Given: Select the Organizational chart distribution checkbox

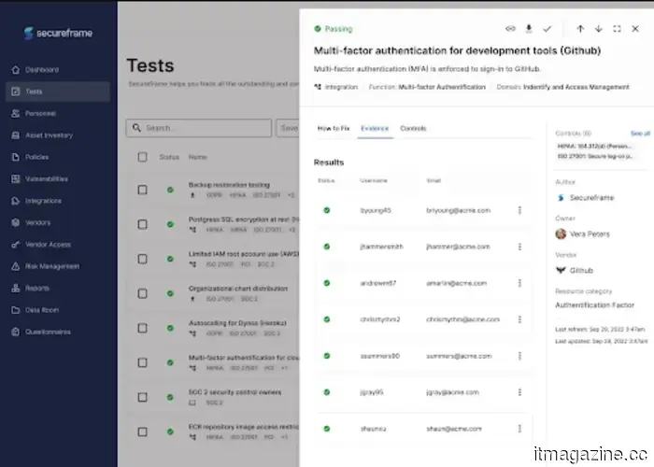Looking at the screenshot, I should [143, 292].
